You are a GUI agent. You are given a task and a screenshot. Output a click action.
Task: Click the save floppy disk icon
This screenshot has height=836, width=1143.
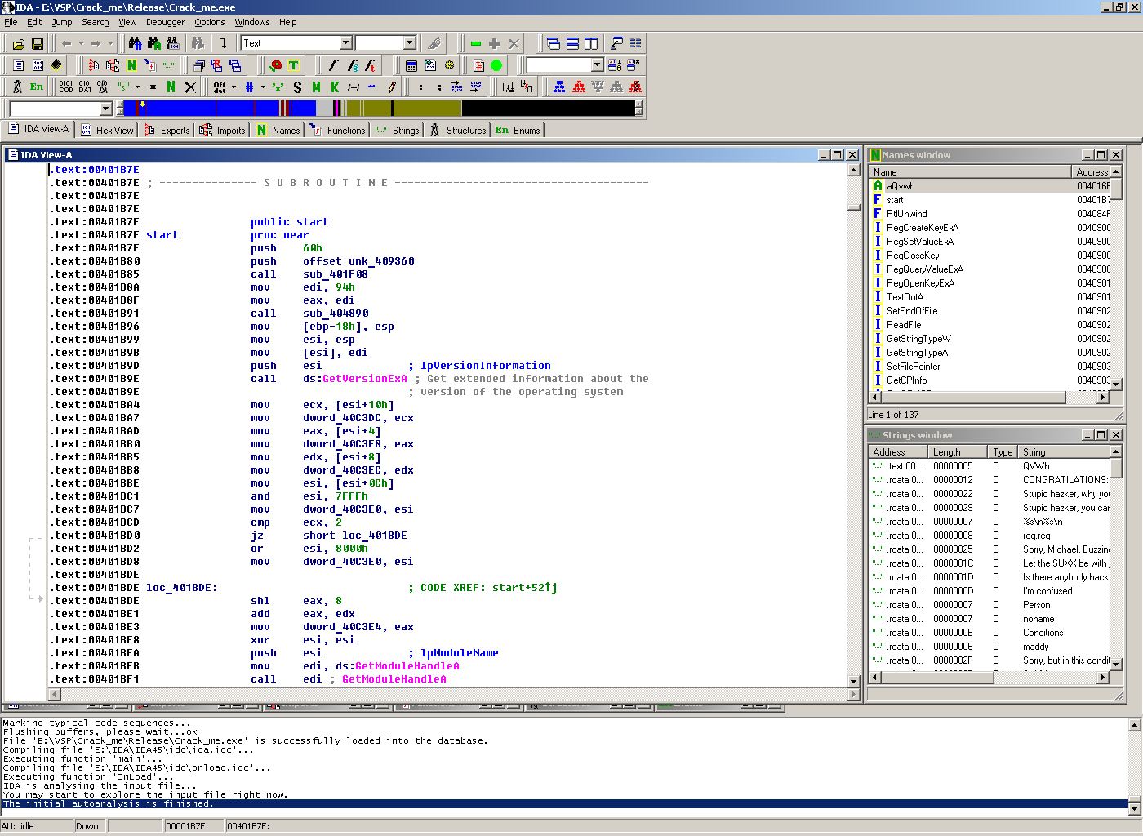point(37,44)
